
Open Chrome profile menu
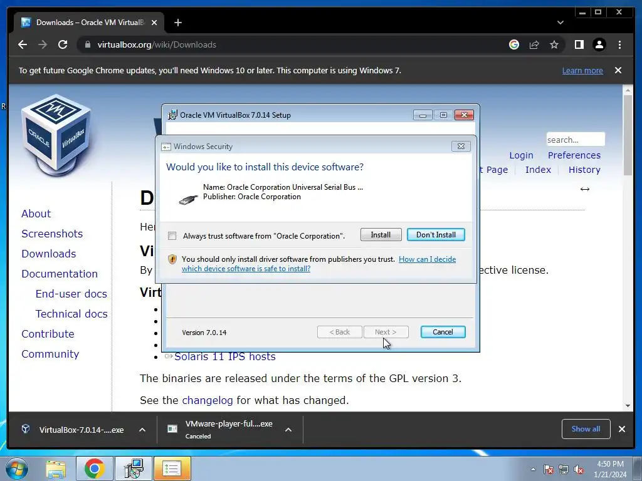tap(599, 44)
